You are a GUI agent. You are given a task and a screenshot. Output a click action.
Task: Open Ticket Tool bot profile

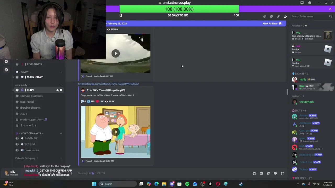pyautogui.click(x=311, y=162)
